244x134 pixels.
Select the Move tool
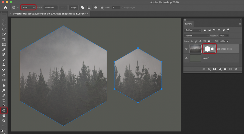[x=4, y=19]
